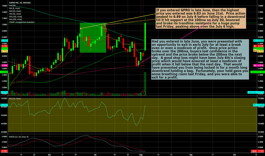Click 'Jun' on the time axis
The height and width of the screenshot is (156, 265).
click(x=49, y=155)
